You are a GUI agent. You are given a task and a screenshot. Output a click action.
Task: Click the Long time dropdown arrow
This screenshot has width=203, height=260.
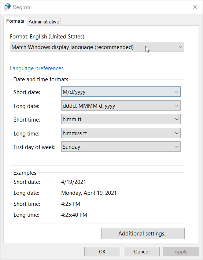pyautogui.click(x=177, y=133)
